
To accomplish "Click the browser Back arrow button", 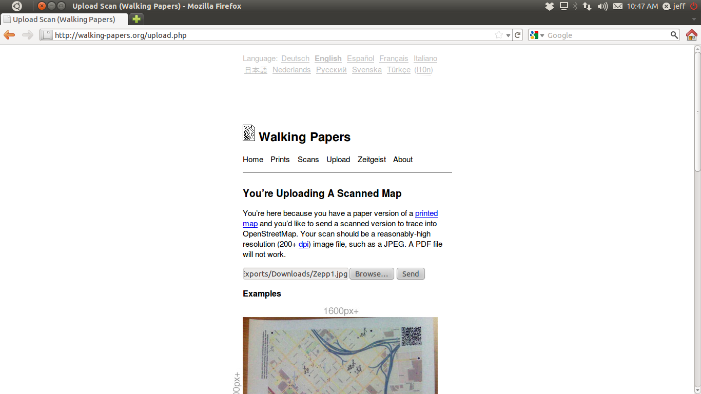I will coord(9,35).
